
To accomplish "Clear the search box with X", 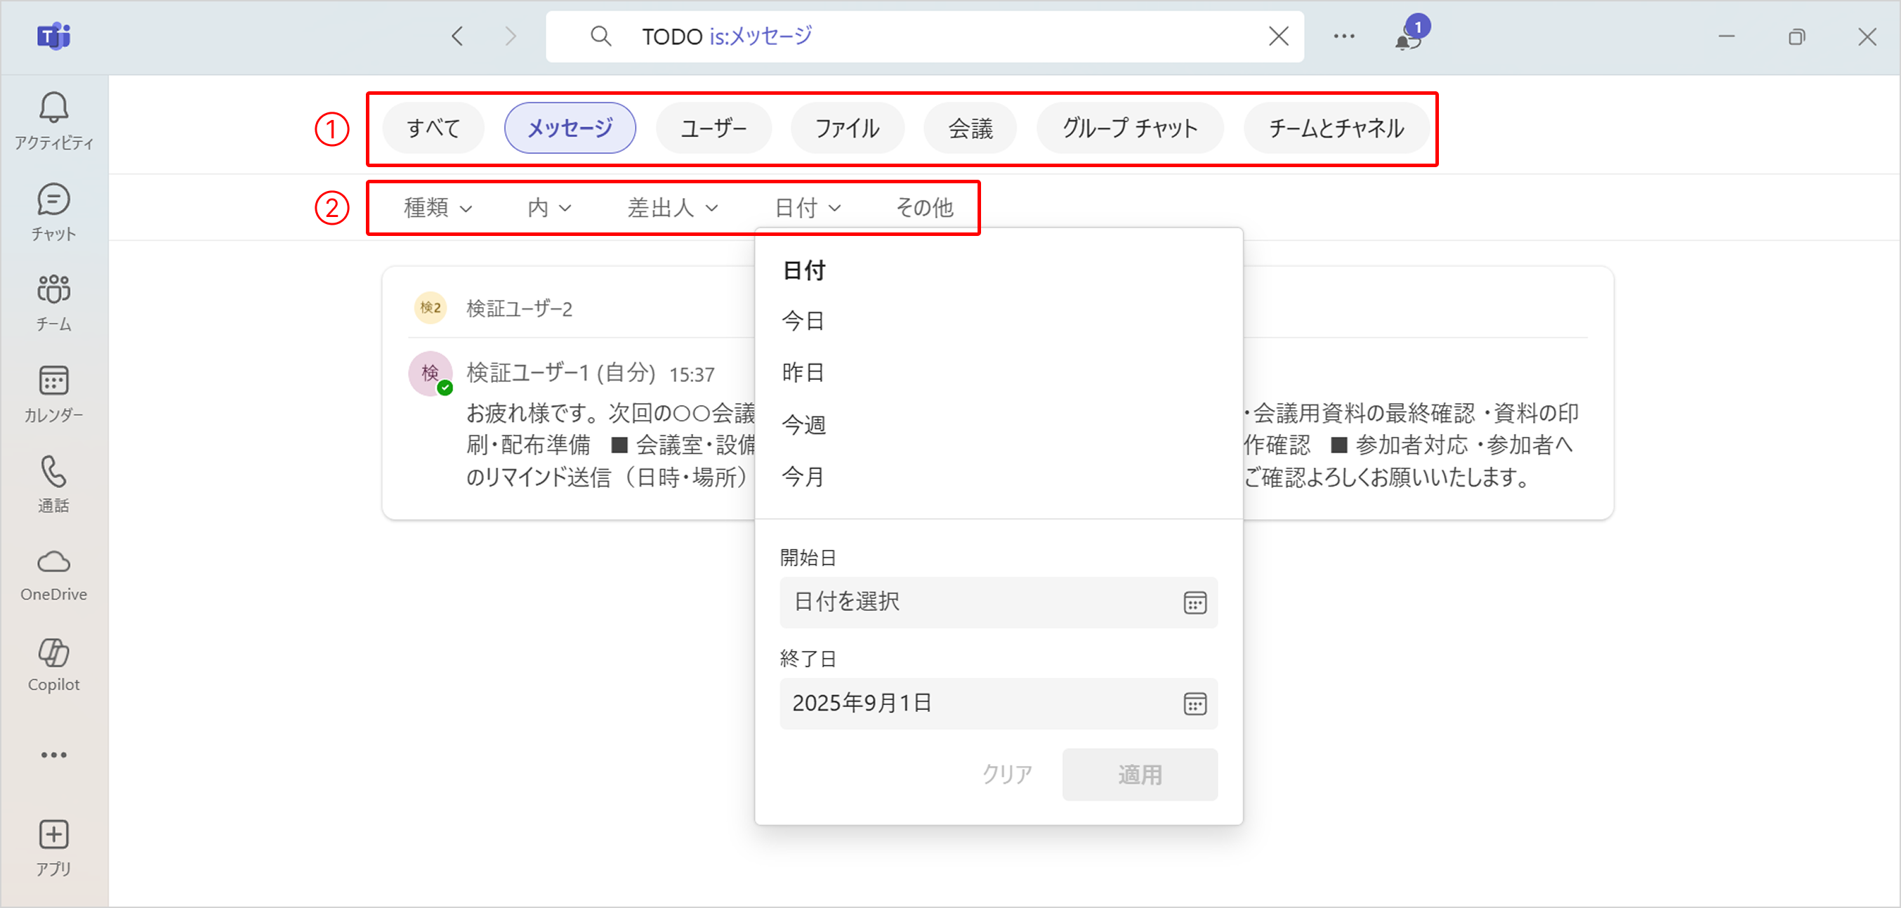I will pos(1278,37).
